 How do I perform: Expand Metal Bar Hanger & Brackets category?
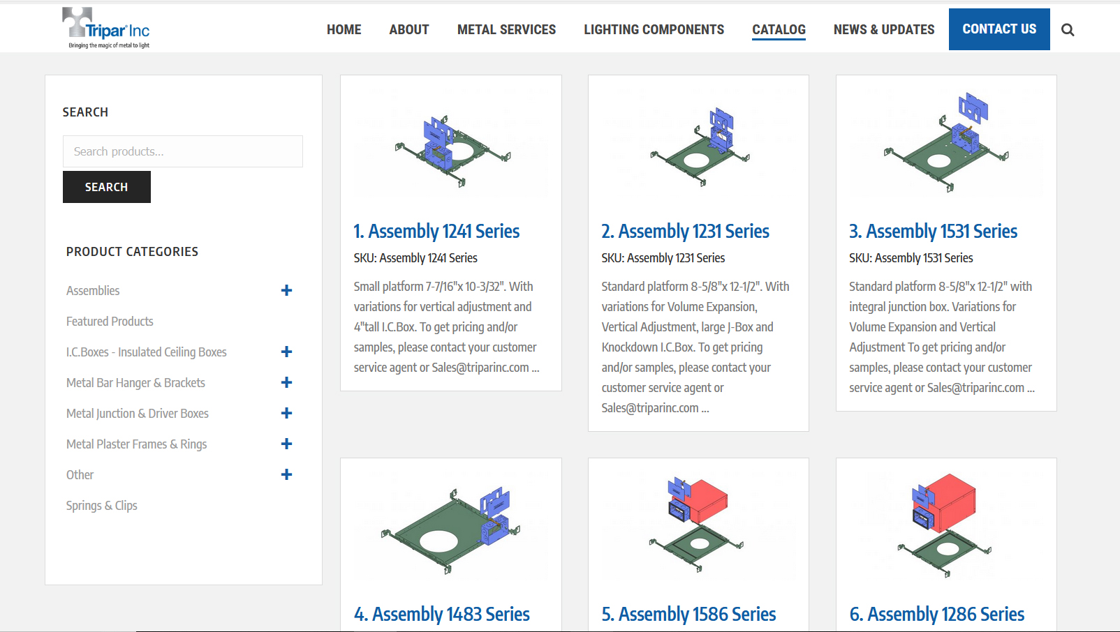click(286, 382)
